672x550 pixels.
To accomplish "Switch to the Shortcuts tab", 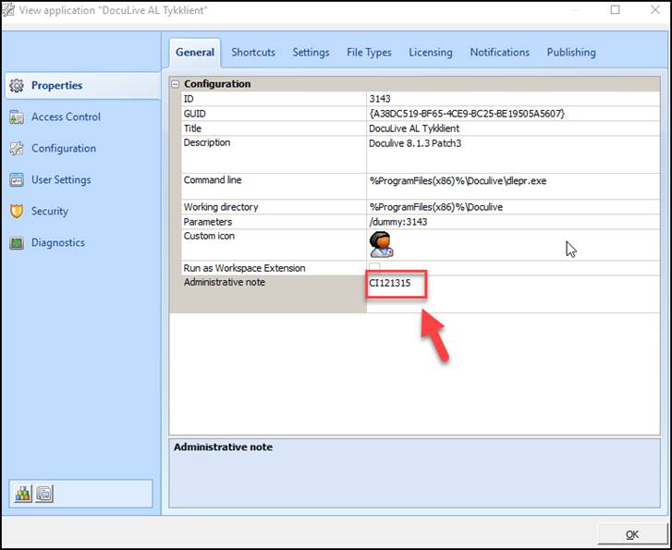I will [253, 53].
